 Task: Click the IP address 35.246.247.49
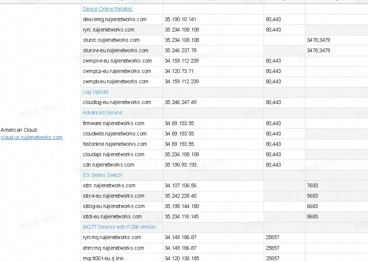(x=180, y=102)
